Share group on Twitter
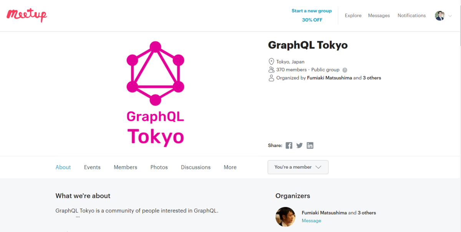The width and height of the screenshot is (461, 232). [300, 145]
